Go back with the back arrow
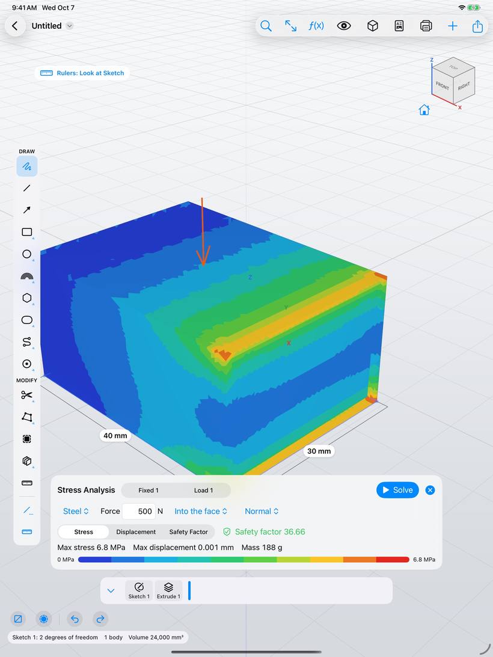This screenshot has width=493, height=657. [15, 26]
